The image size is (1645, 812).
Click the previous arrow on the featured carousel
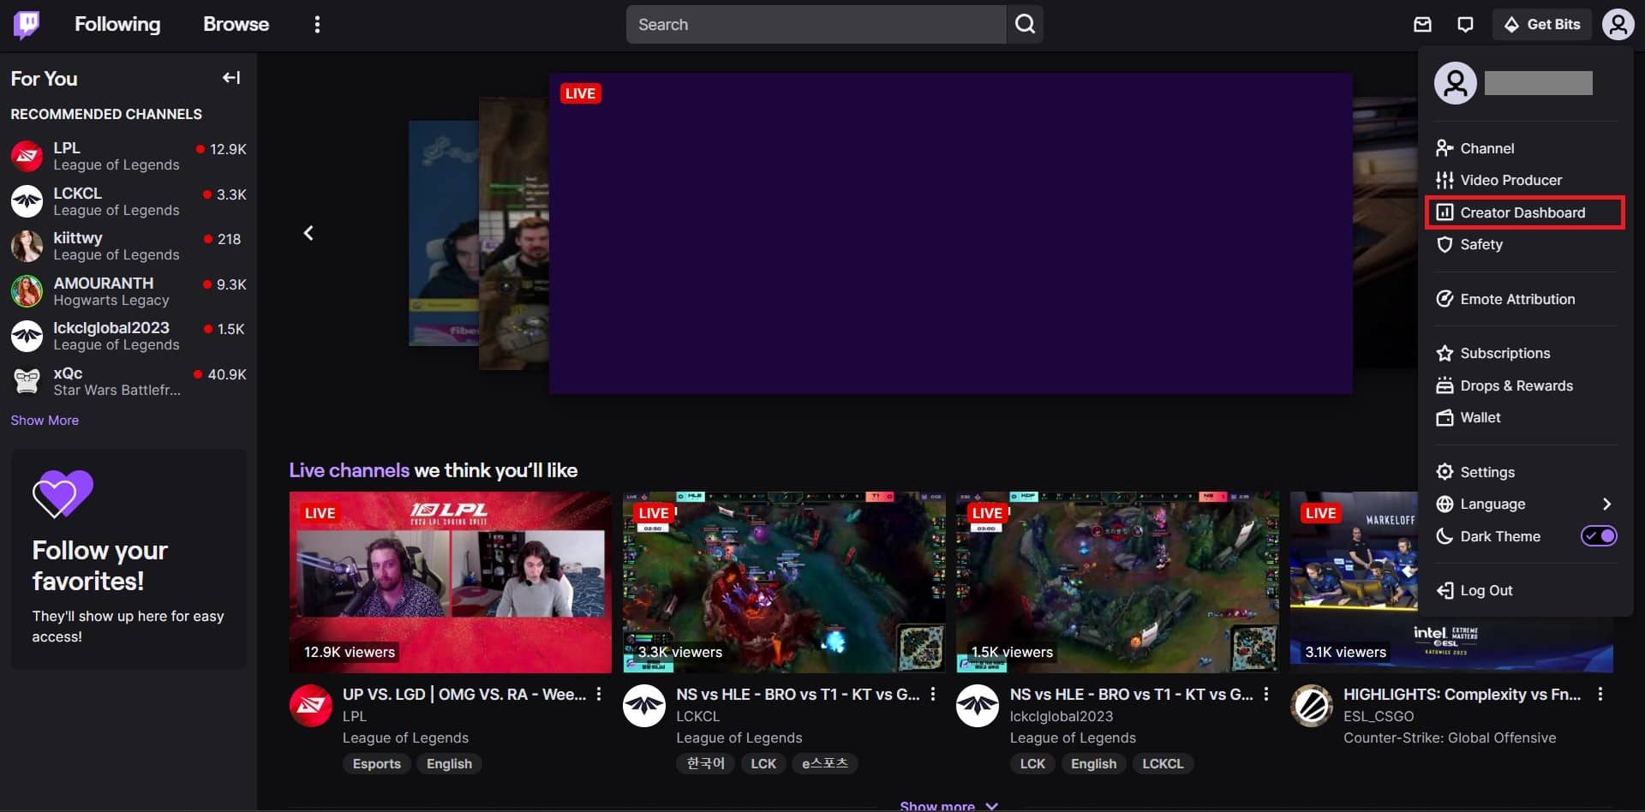coord(308,232)
